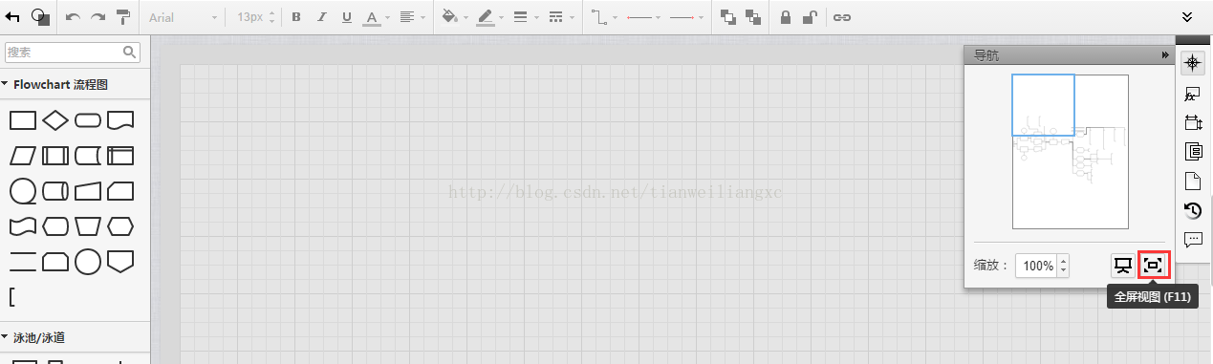
Task: Click the 100% zoom value spinner
Action: click(1041, 266)
